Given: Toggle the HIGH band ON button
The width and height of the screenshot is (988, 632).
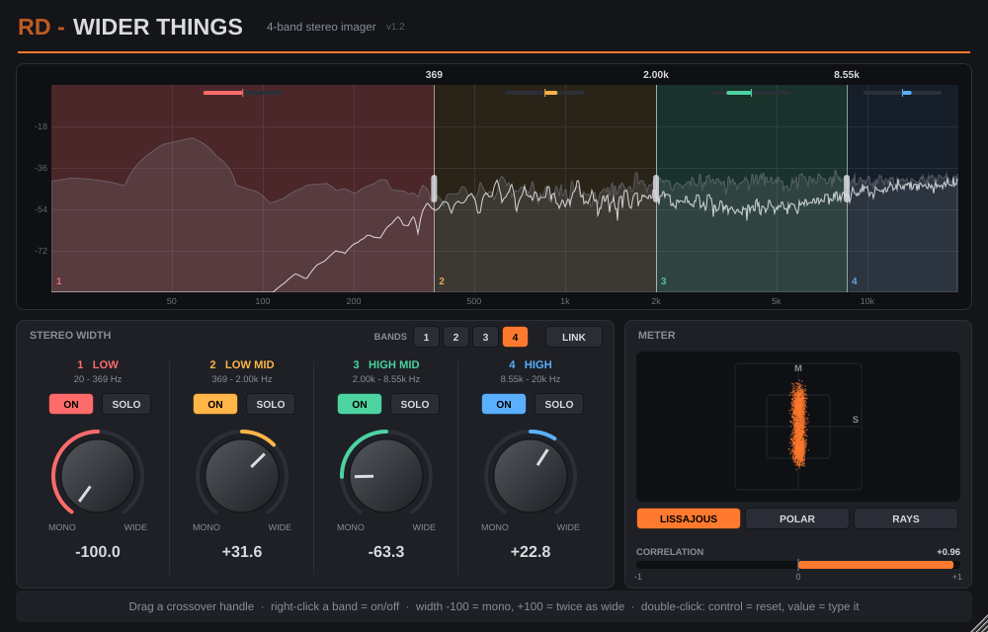Looking at the screenshot, I should (x=504, y=404).
